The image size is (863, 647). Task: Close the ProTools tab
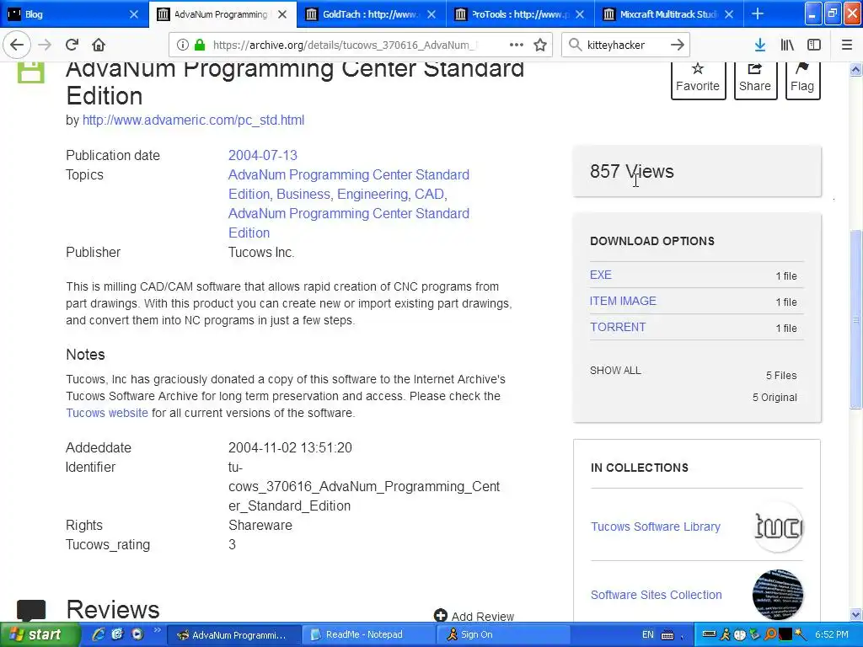[580, 14]
